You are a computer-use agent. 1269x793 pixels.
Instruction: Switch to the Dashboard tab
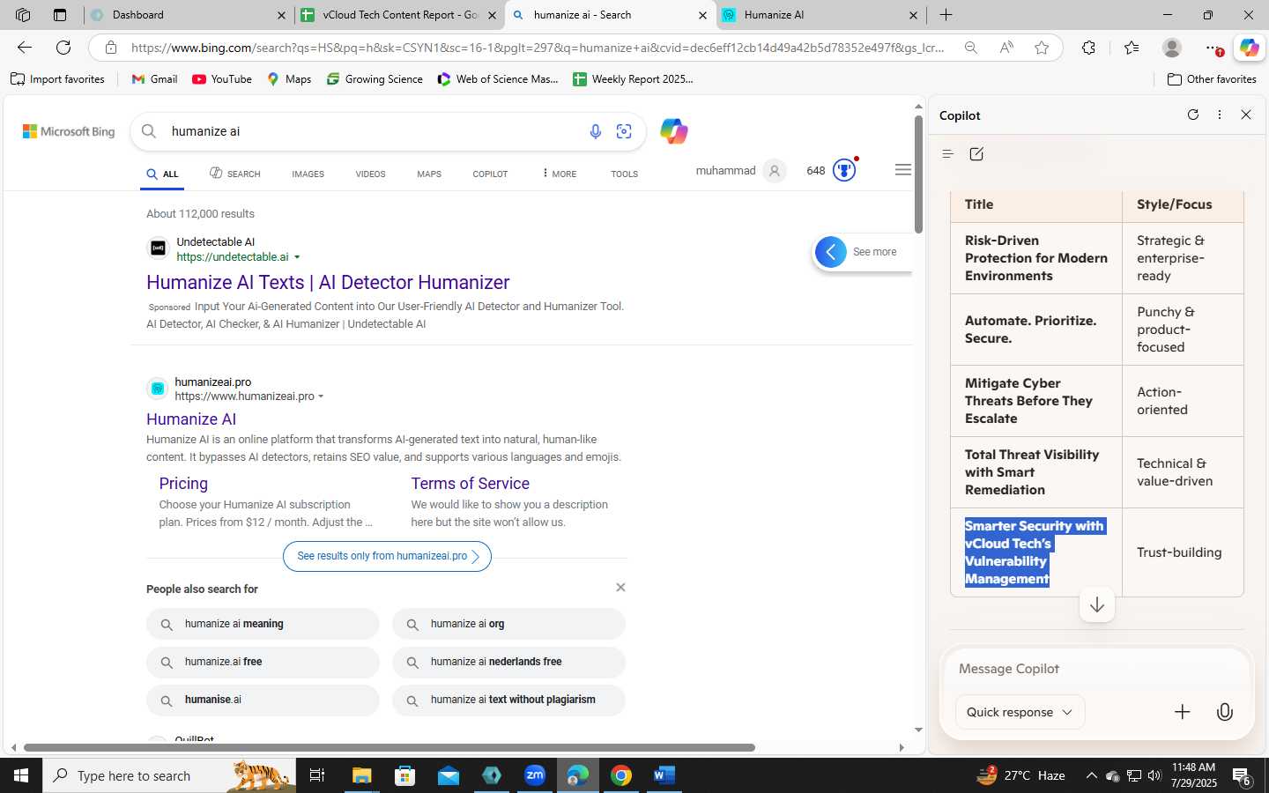tap(189, 15)
